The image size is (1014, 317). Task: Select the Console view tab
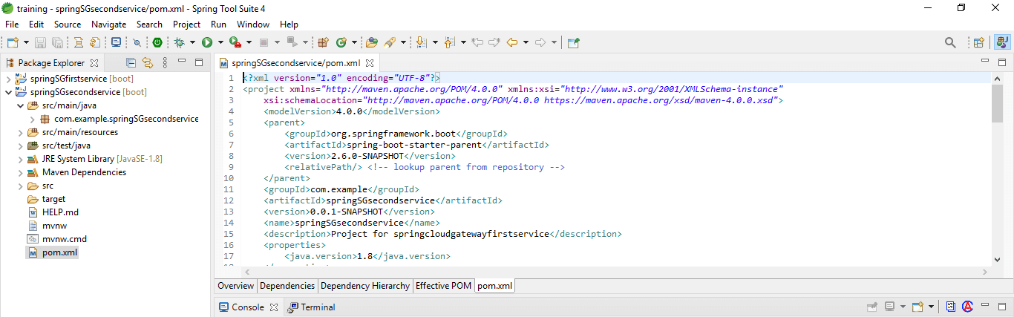click(x=247, y=307)
